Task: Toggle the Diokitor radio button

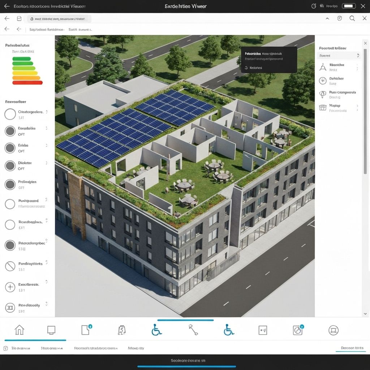Action: [10, 166]
